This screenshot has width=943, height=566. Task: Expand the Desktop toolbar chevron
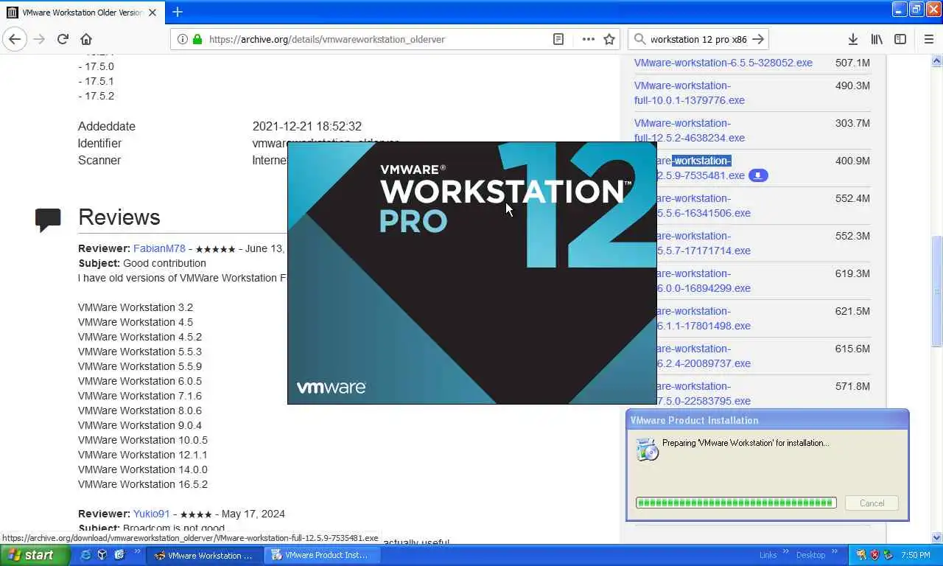click(833, 551)
